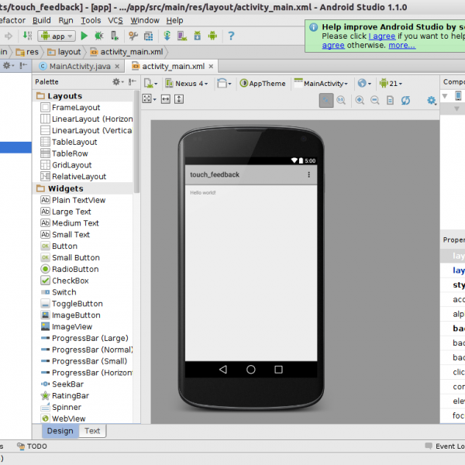Screen dimensions: 465x465
Task: Choose the AppTheme selector button
Action: 263,84
